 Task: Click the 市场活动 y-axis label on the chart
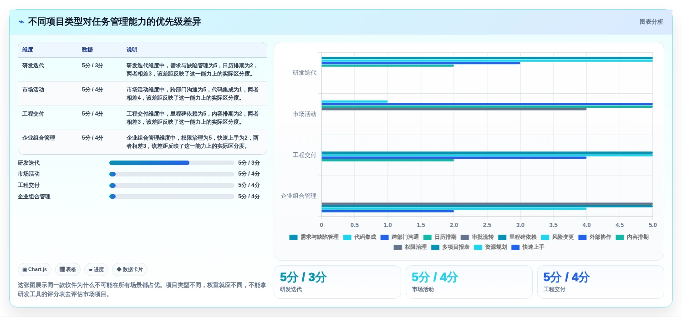pos(305,114)
